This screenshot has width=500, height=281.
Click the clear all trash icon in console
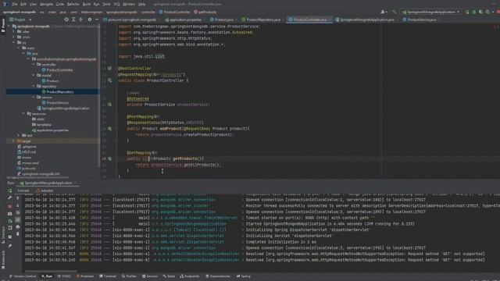point(18,234)
